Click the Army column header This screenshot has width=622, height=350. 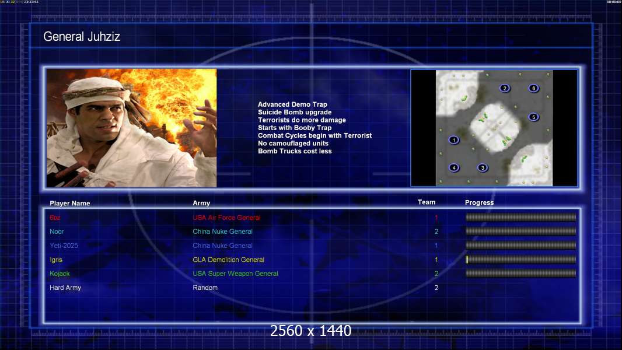pyautogui.click(x=201, y=203)
